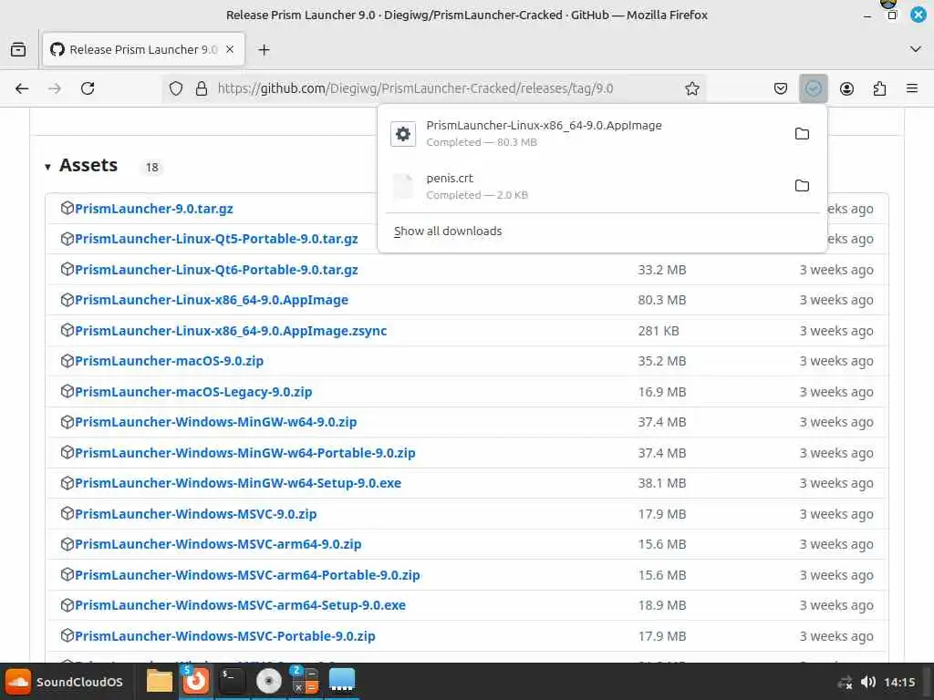Screen dimensions: 934x700
Task: Click the forward navigation arrow
Action: (54, 88)
